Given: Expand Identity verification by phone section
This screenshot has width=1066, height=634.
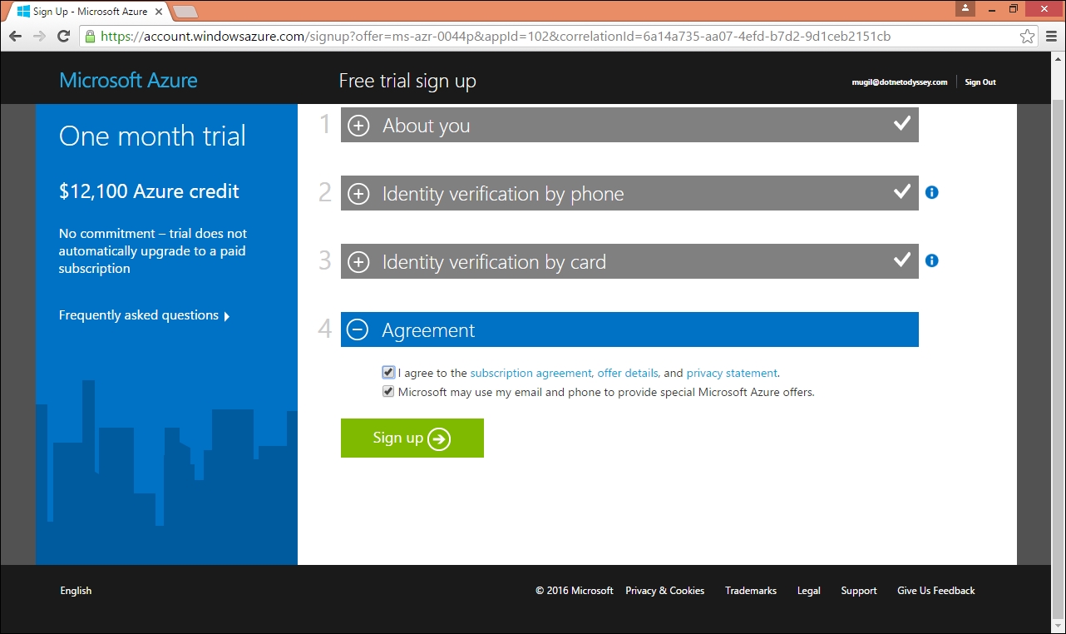Looking at the screenshot, I should [629, 193].
